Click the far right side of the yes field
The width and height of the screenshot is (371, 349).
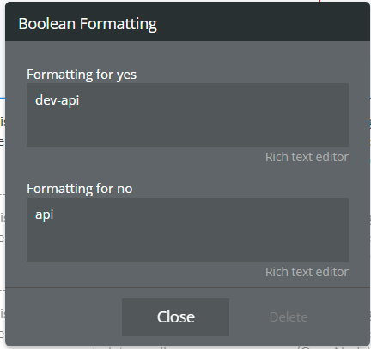click(x=338, y=115)
